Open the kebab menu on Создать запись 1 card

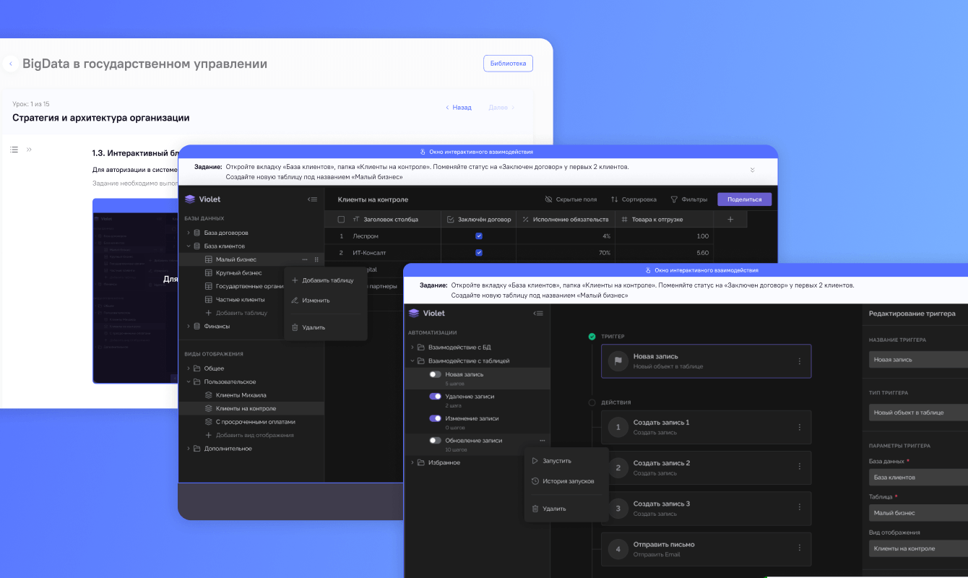pos(799,427)
